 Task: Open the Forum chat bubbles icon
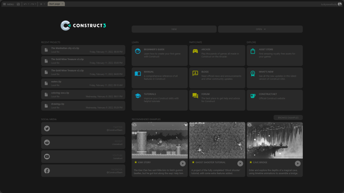point(195,96)
